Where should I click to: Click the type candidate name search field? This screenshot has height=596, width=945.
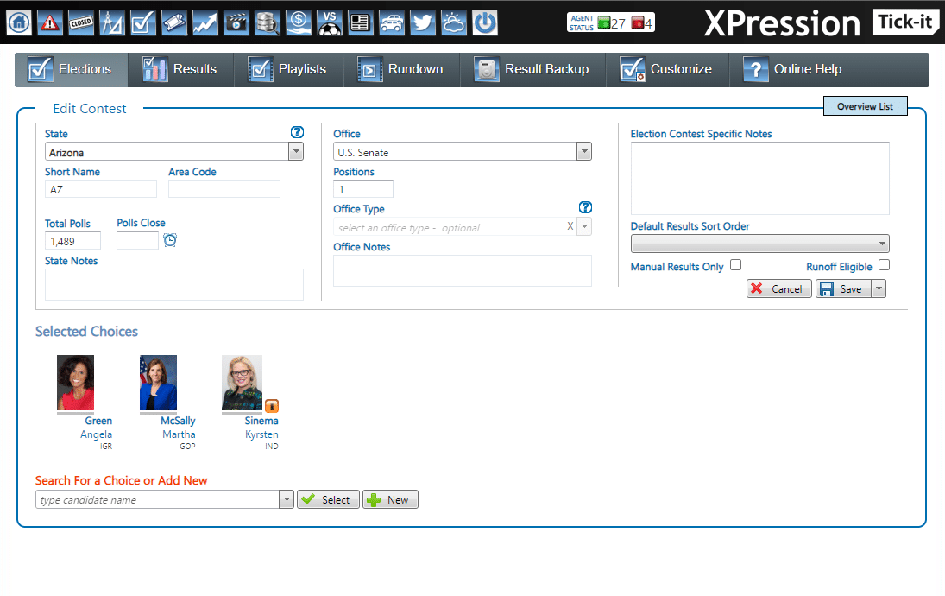click(157, 499)
